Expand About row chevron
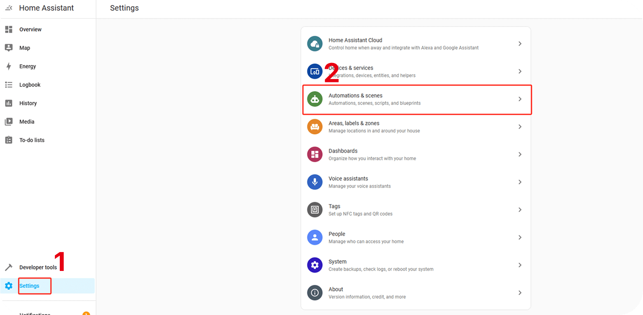Viewport: 643px width, 315px height. [520, 293]
